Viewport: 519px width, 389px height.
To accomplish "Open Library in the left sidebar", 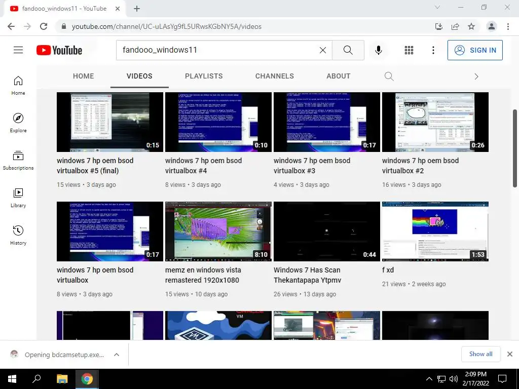I will tap(18, 198).
